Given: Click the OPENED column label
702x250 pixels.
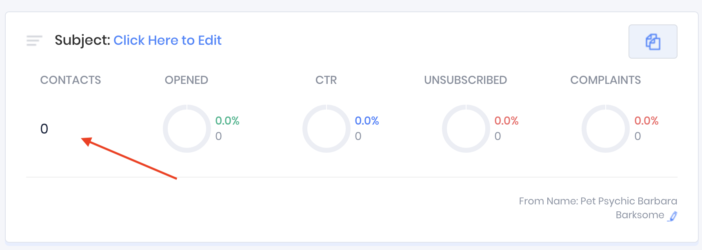Looking at the screenshot, I should coord(187,80).
